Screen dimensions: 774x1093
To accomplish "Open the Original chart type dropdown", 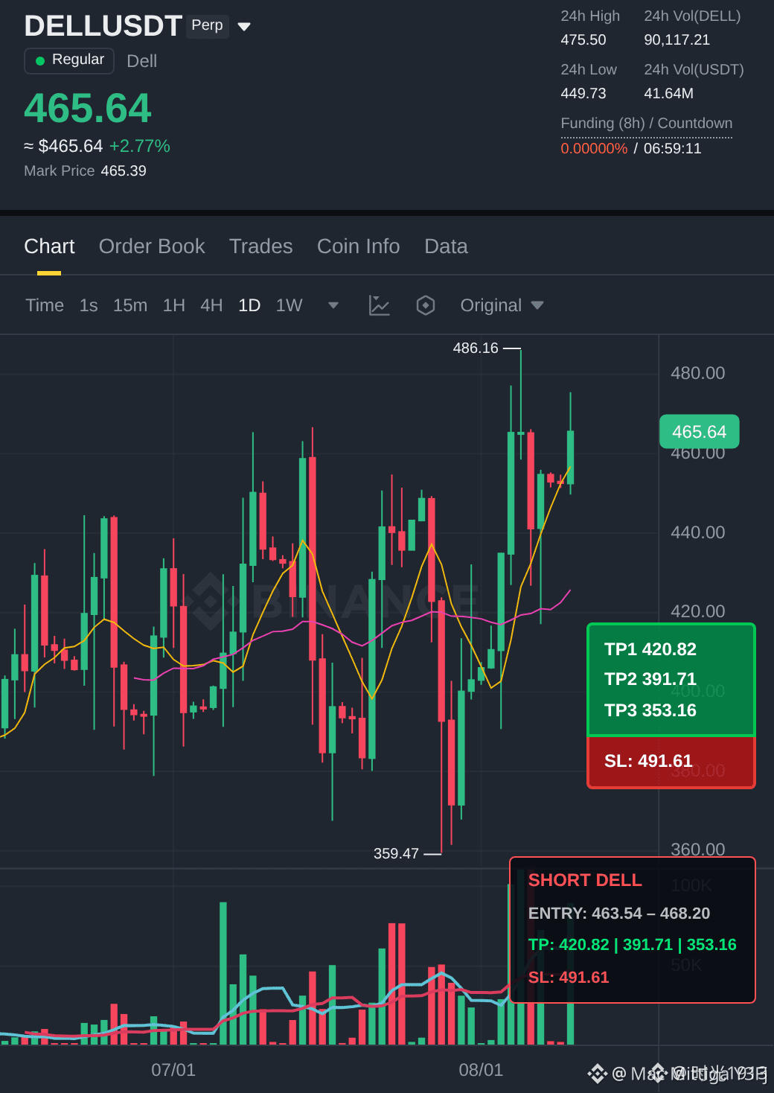I will click(x=502, y=305).
